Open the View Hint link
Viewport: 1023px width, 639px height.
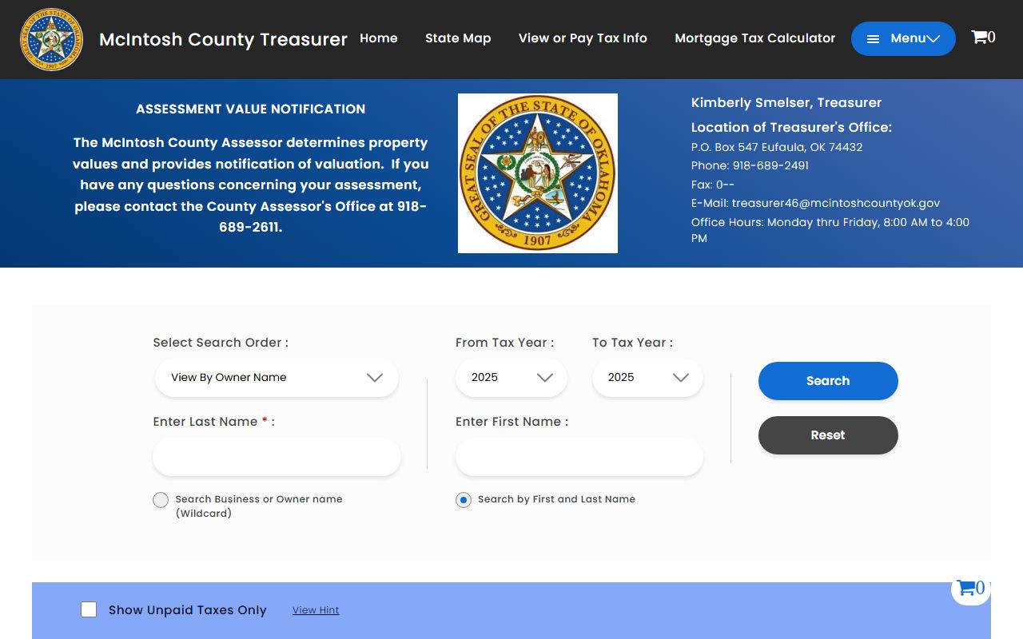(x=316, y=610)
